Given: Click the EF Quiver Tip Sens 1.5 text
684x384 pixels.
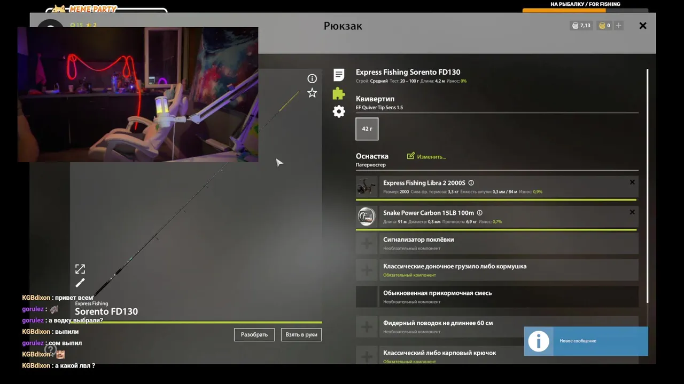Looking at the screenshot, I should click(x=379, y=108).
